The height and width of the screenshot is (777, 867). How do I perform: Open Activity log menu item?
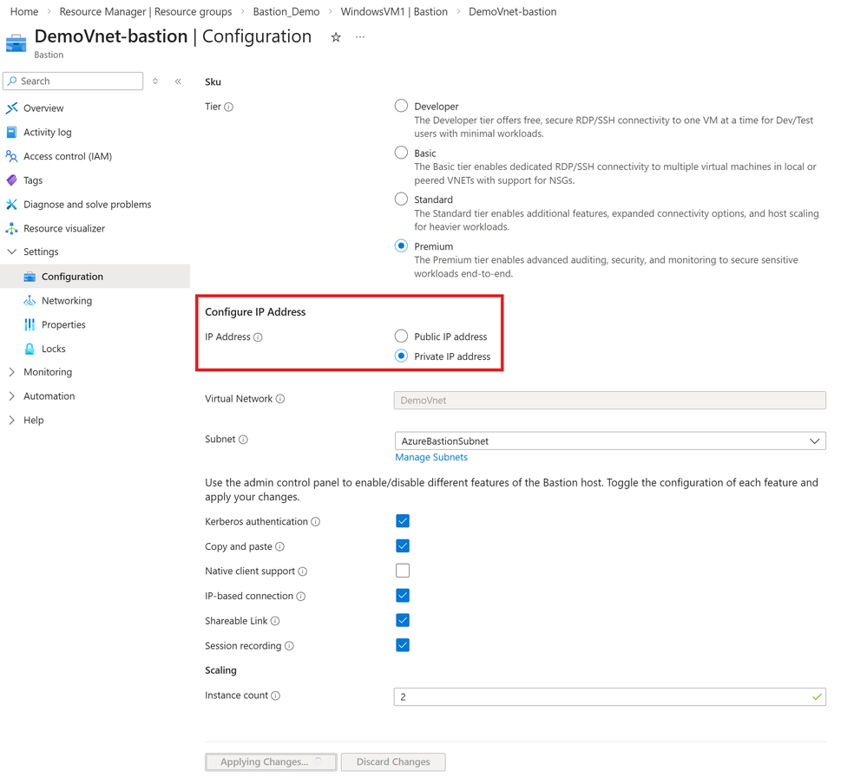48,132
